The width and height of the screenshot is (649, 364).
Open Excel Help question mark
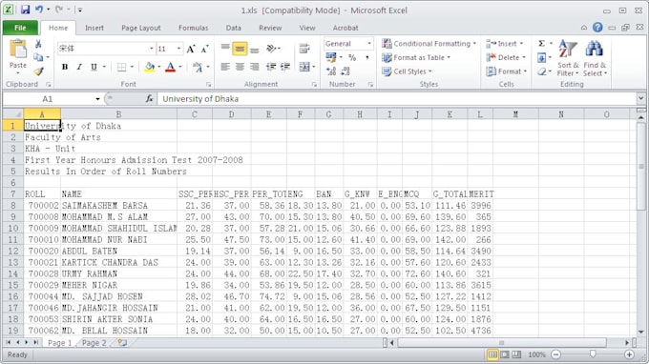597,28
